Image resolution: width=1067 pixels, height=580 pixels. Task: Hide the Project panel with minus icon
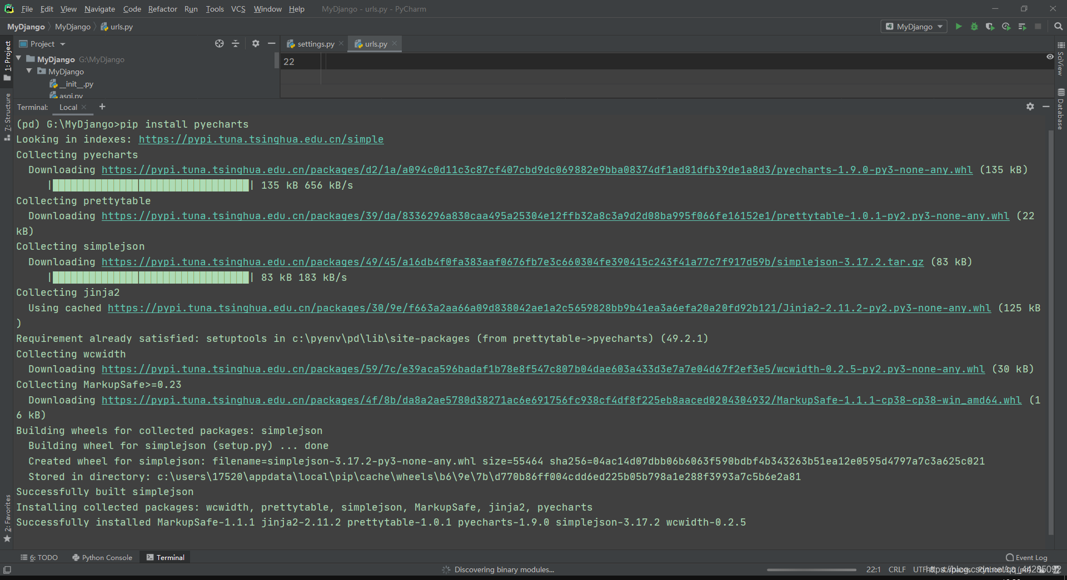tap(271, 44)
